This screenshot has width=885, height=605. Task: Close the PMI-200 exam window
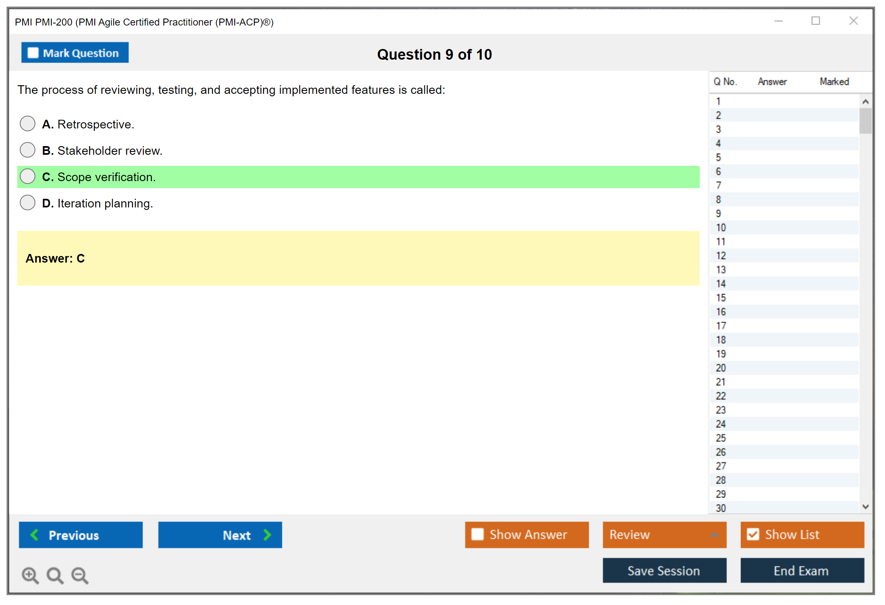853,21
